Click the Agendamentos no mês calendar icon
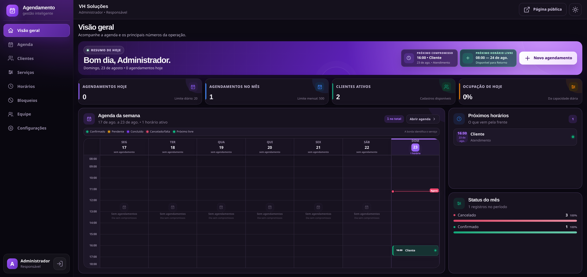587x277 pixels. click(x=320, y=87)
